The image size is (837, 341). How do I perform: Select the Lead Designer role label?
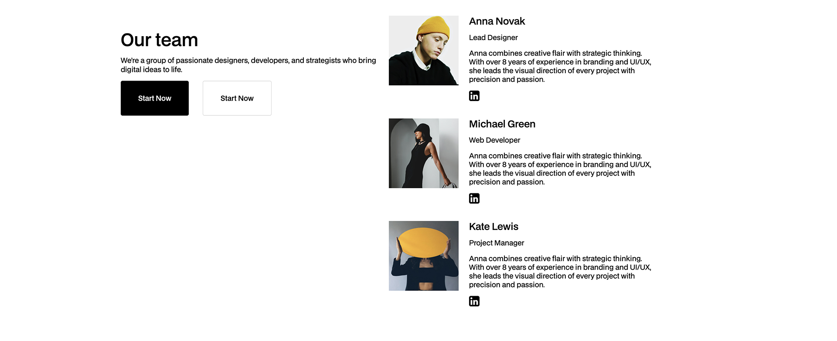[493, 37]
